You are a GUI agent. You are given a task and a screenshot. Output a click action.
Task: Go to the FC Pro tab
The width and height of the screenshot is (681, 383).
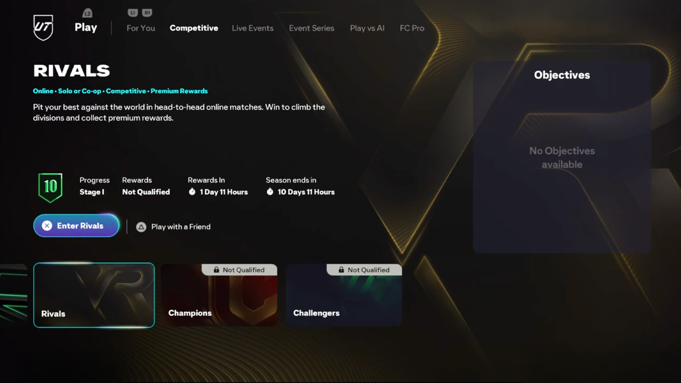click(x=412, y=28)
